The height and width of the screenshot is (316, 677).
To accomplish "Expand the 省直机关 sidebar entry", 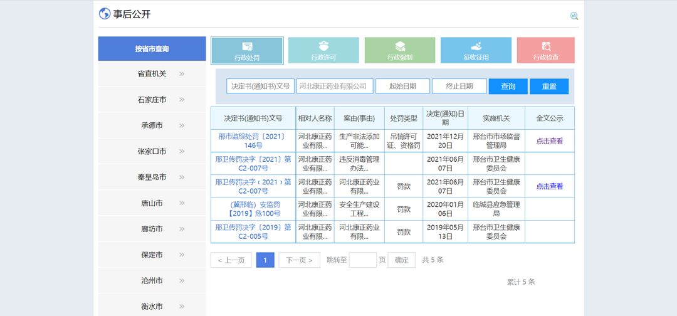I will (152, 74).
